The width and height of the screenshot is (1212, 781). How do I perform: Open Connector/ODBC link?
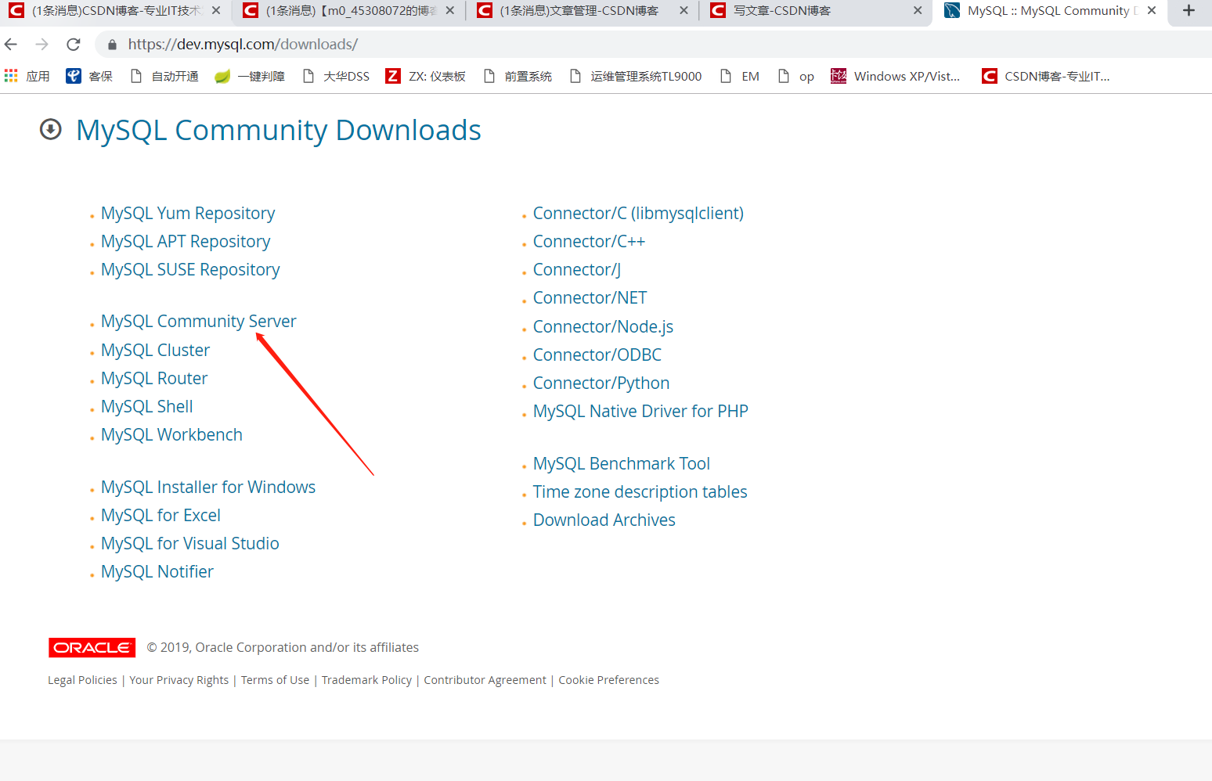(597, 355)
